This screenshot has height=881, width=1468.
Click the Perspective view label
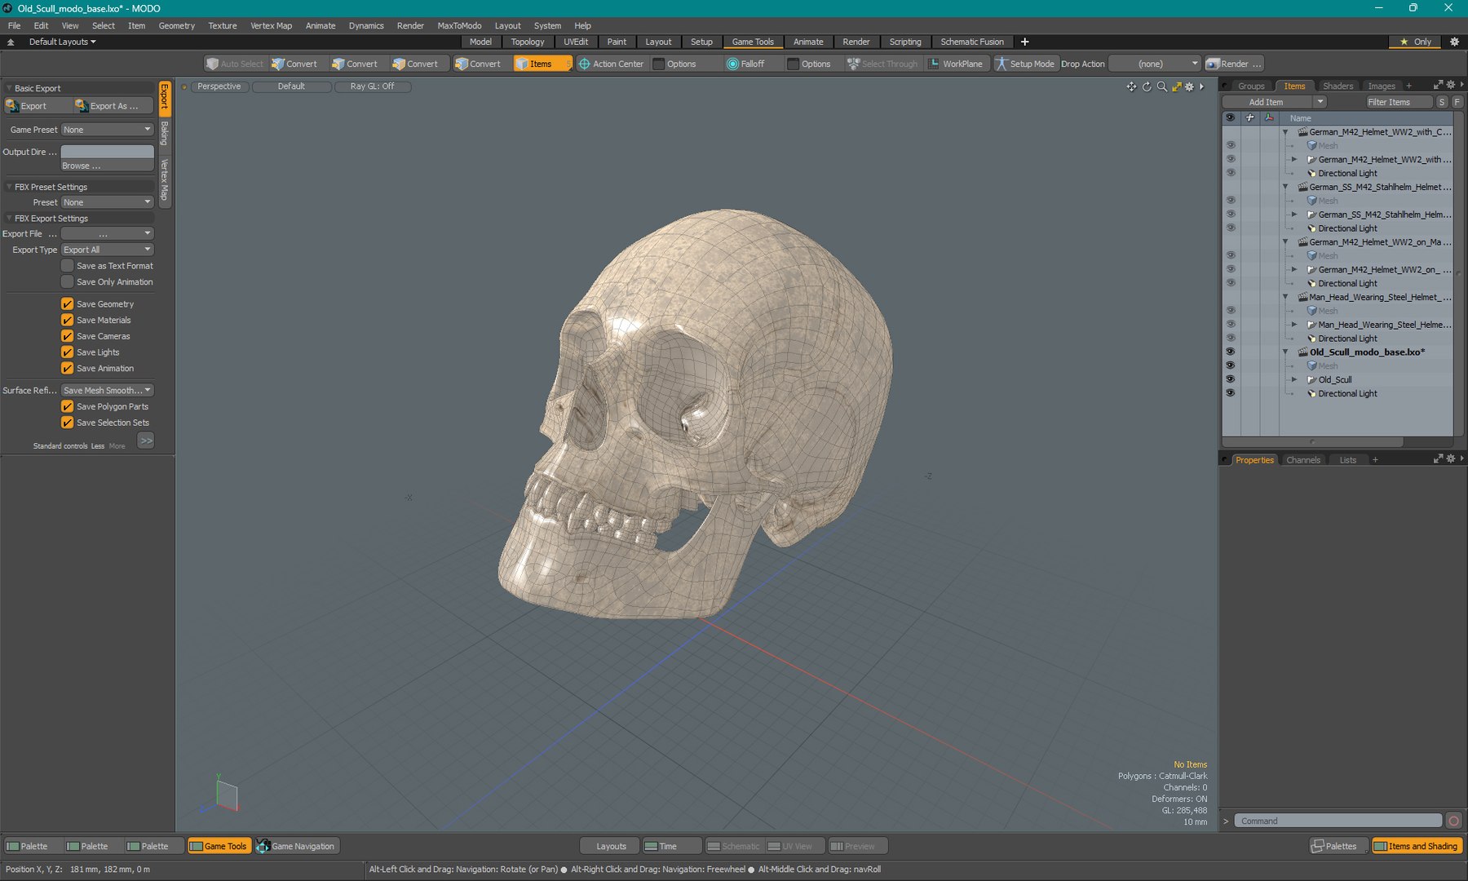[219, 86]
